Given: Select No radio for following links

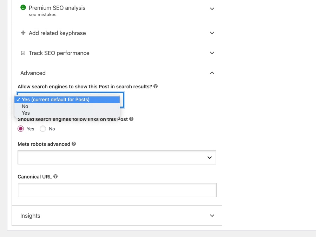Looking at the screenshot, I should point(43,129).
